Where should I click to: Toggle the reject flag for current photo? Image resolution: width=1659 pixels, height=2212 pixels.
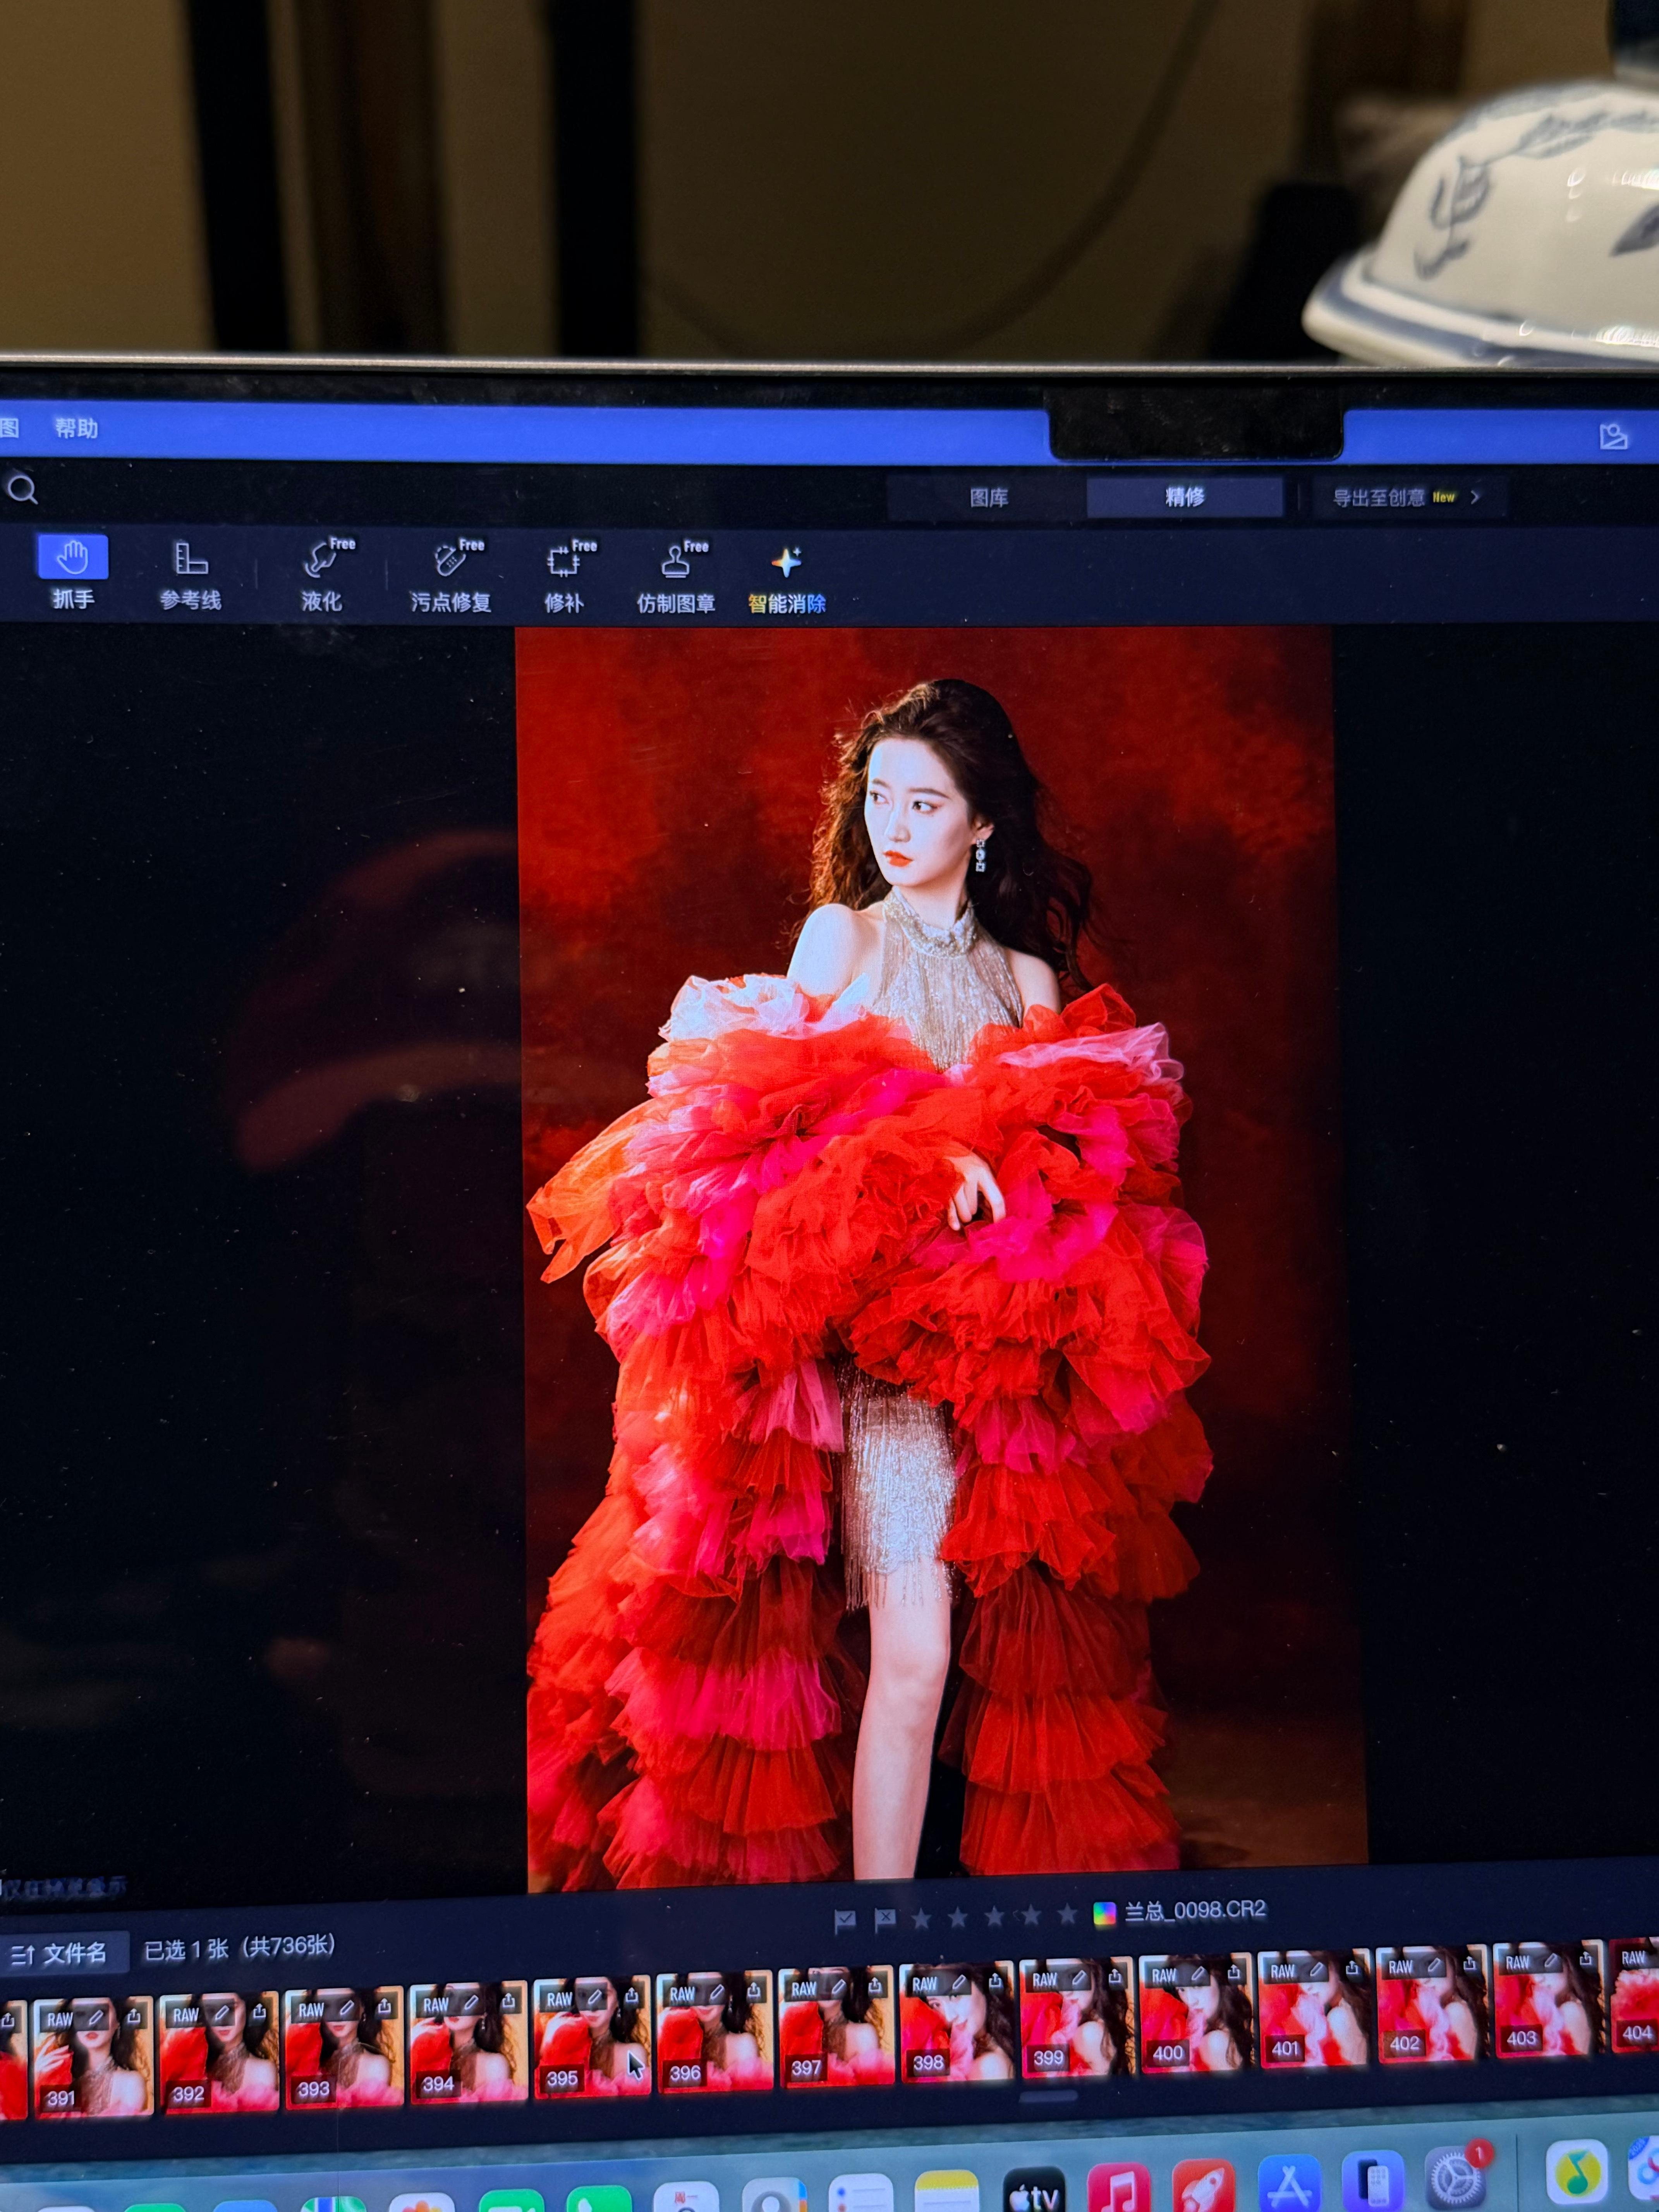click(x=884, y=1919)
